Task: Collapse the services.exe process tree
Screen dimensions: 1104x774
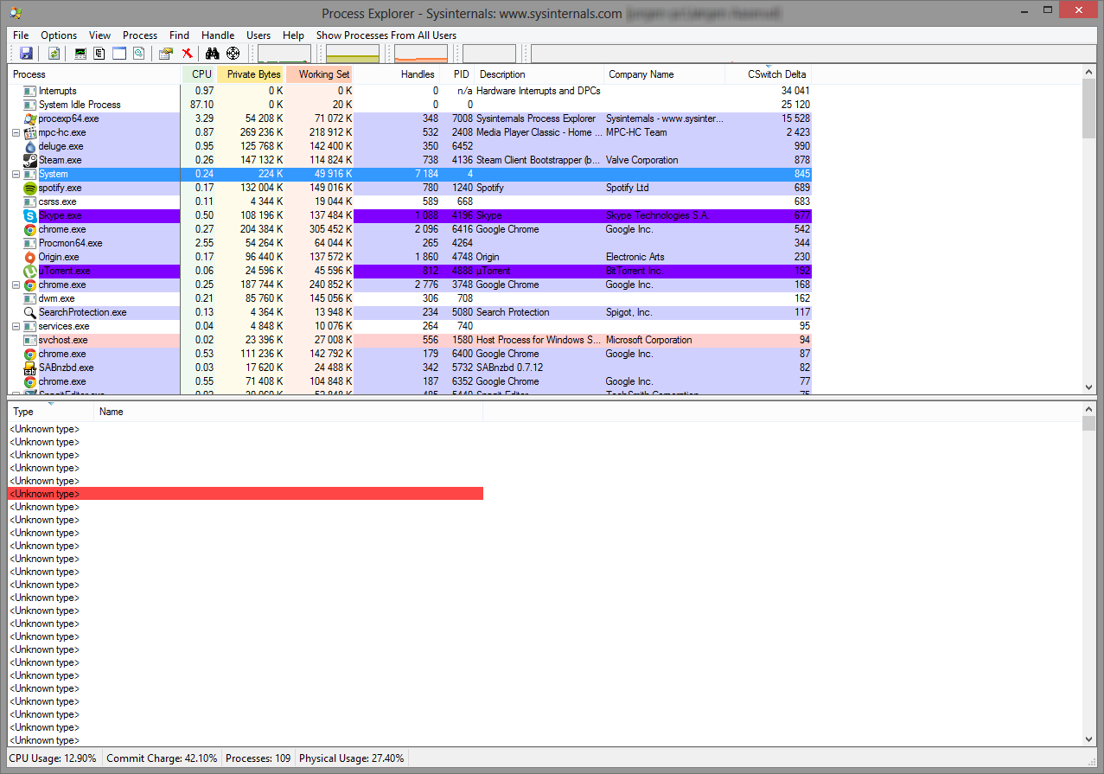Action: (x=16, y=326)
